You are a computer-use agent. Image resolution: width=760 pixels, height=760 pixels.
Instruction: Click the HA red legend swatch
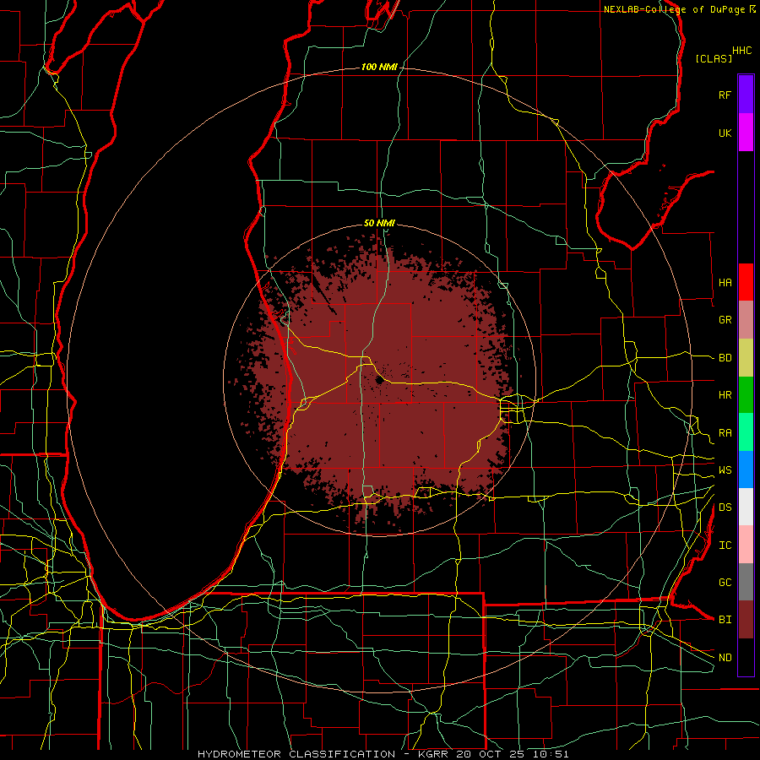coord(746,282)
